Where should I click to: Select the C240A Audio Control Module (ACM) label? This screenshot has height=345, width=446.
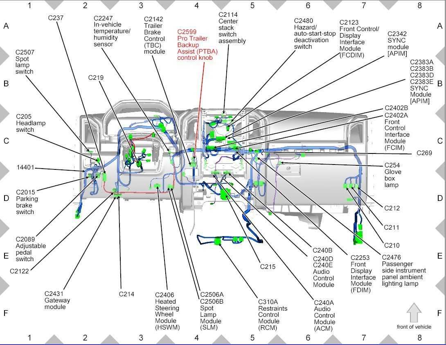coord(324,316)
